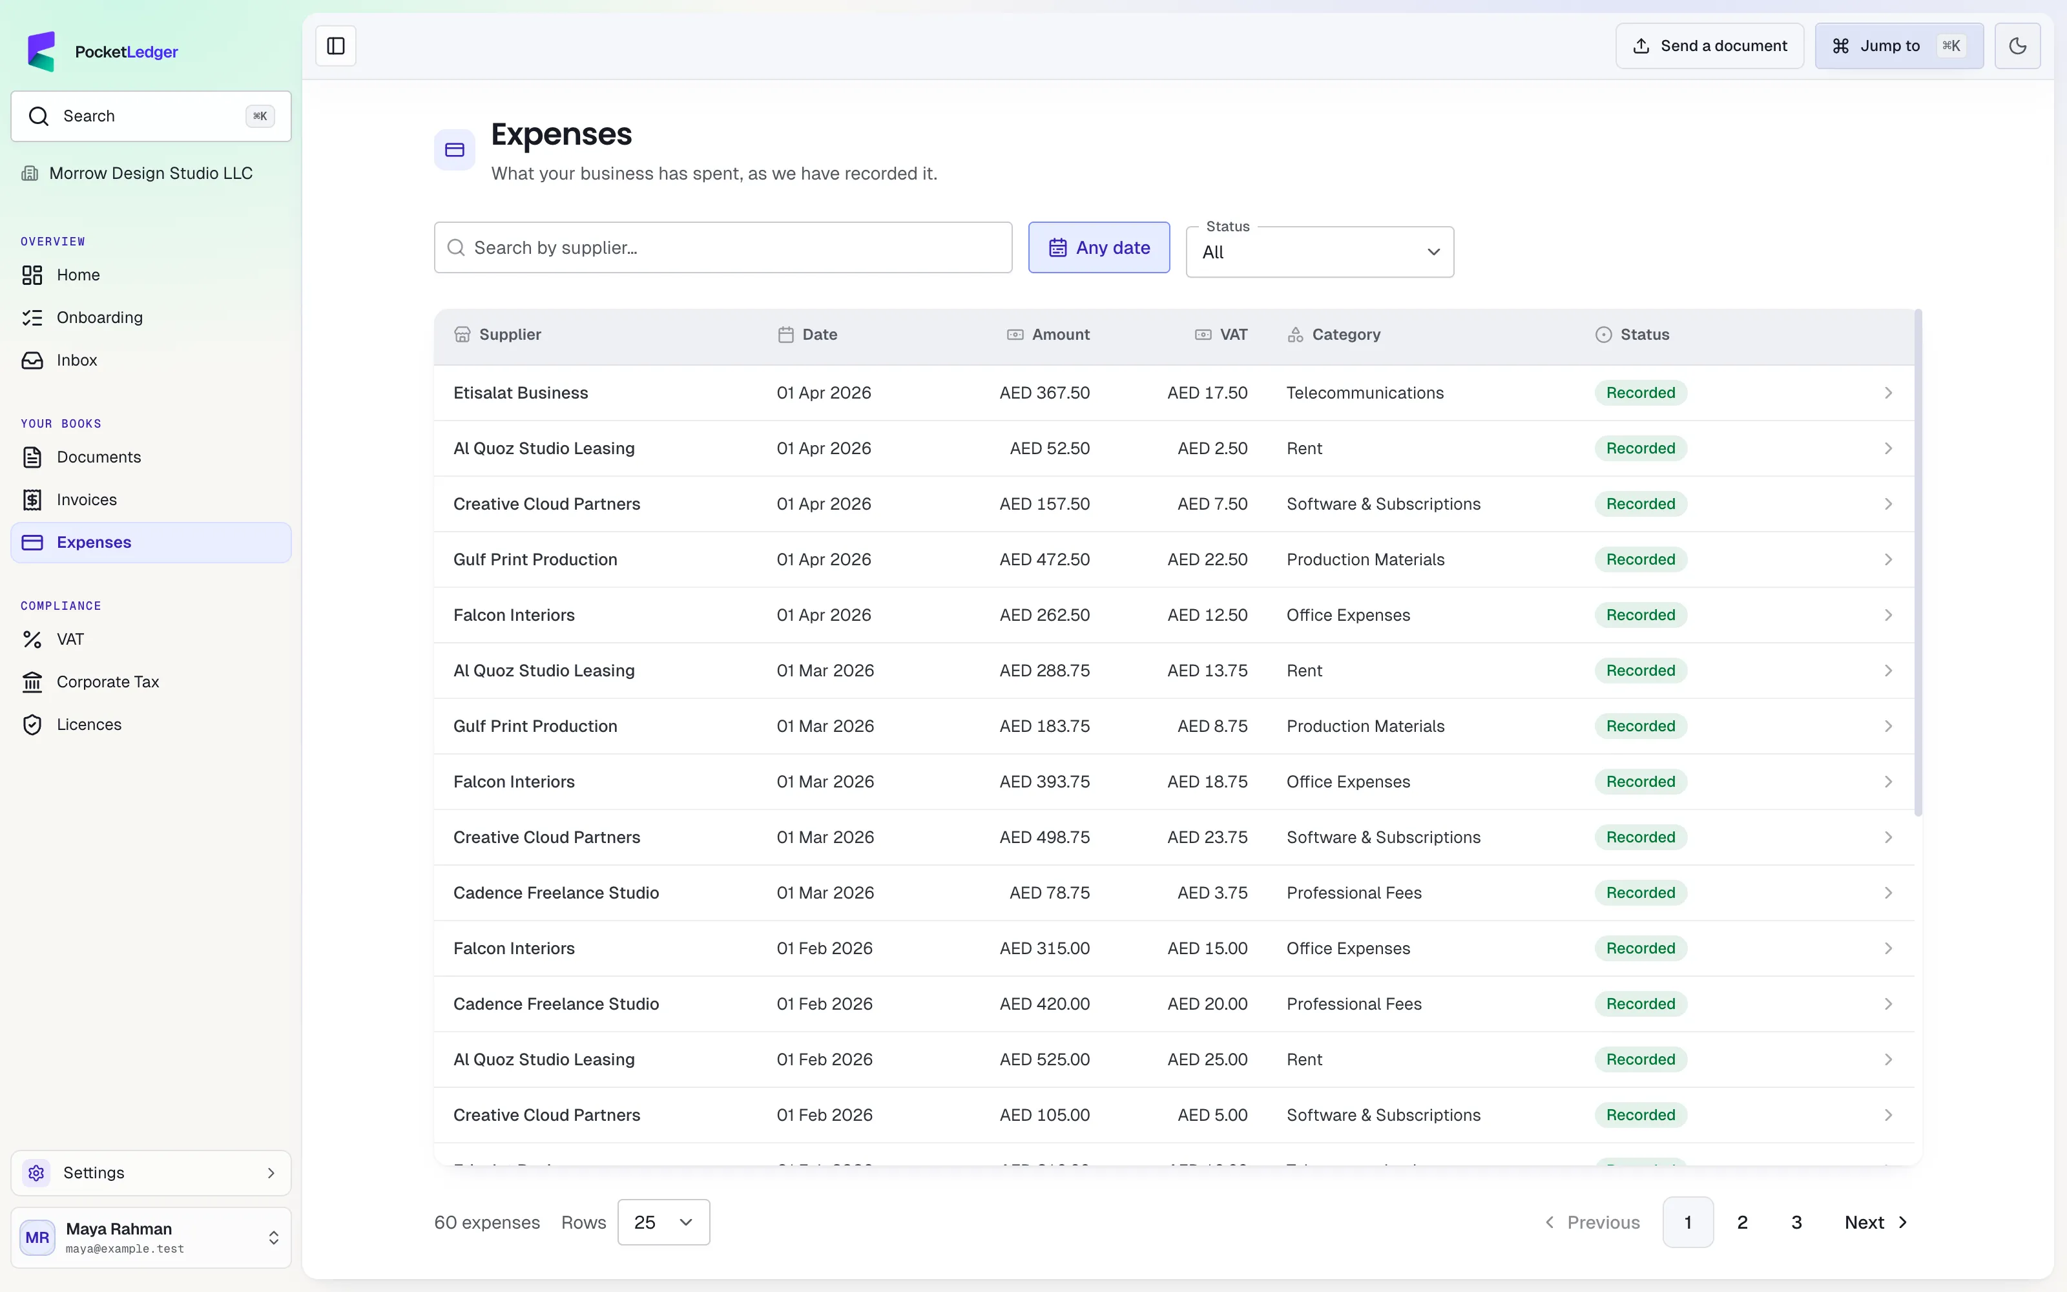Open Licences in compliance section

(151, 725)
